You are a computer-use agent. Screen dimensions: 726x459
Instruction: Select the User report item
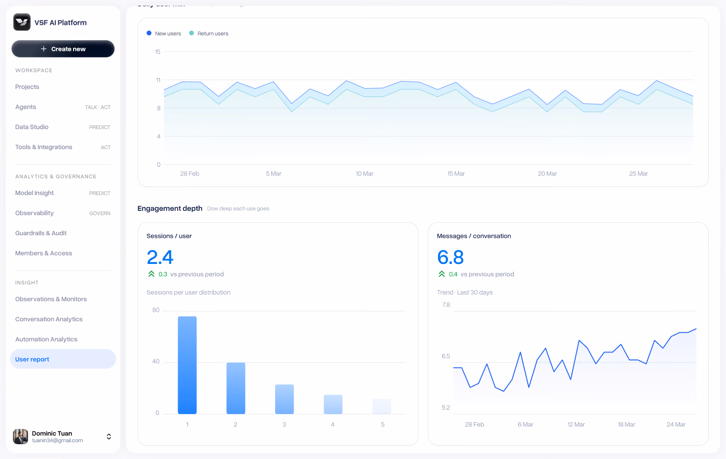tap(63, 359)
